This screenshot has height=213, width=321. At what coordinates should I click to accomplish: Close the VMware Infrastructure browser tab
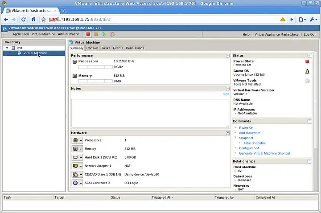coord(55,11)
